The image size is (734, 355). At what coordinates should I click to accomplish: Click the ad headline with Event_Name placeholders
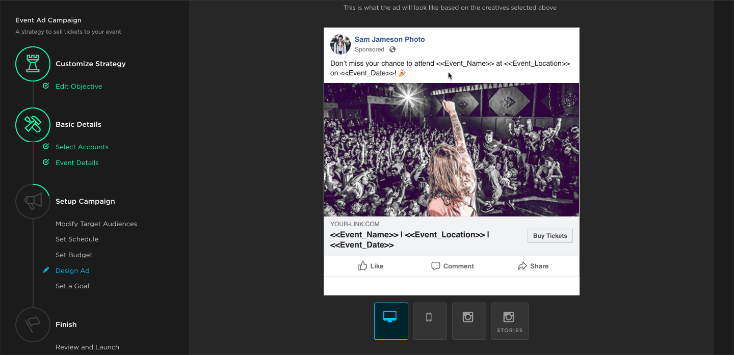[410, 240]
